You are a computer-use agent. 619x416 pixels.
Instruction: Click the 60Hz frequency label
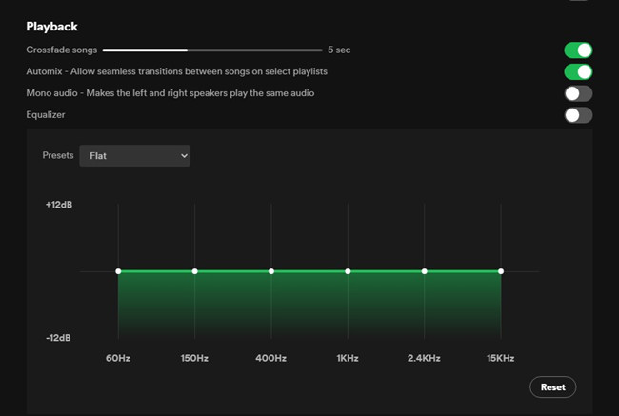[118, 358]
